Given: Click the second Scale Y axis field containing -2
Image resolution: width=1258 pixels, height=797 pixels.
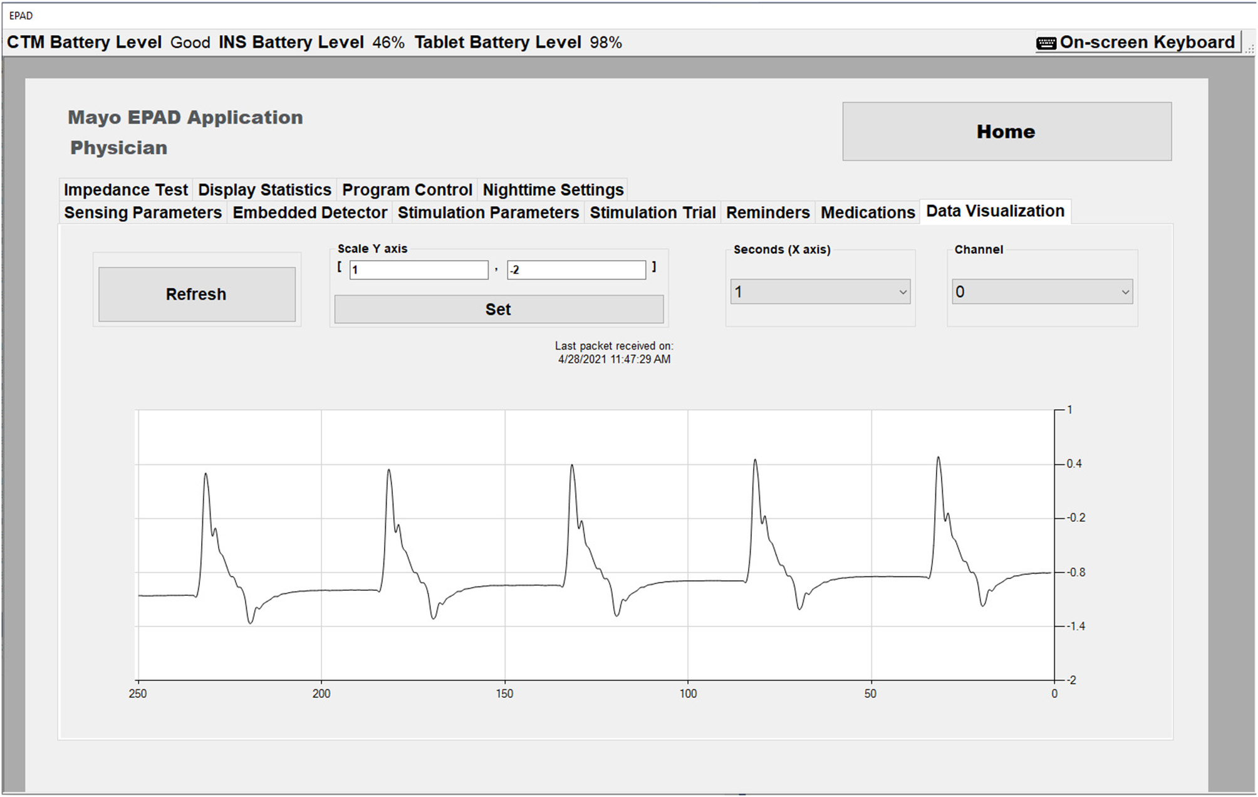Looking at the screenshot, I should click(x=576, y=270).
